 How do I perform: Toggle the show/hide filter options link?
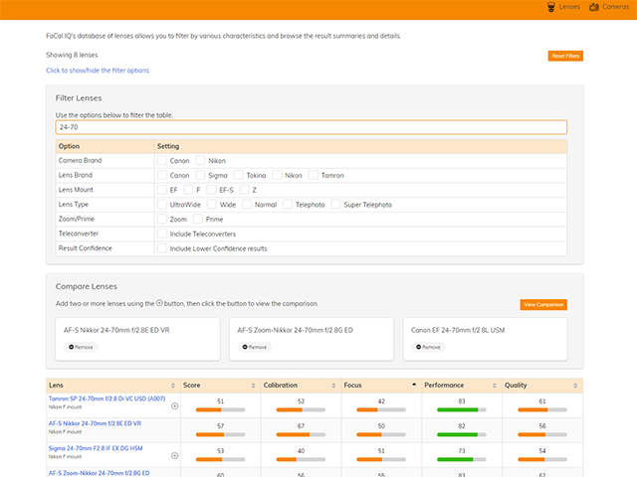[98, 71]
